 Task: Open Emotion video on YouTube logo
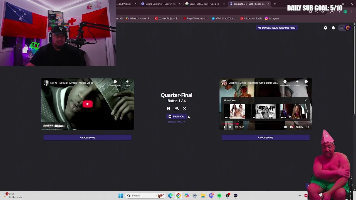(299, 127)
